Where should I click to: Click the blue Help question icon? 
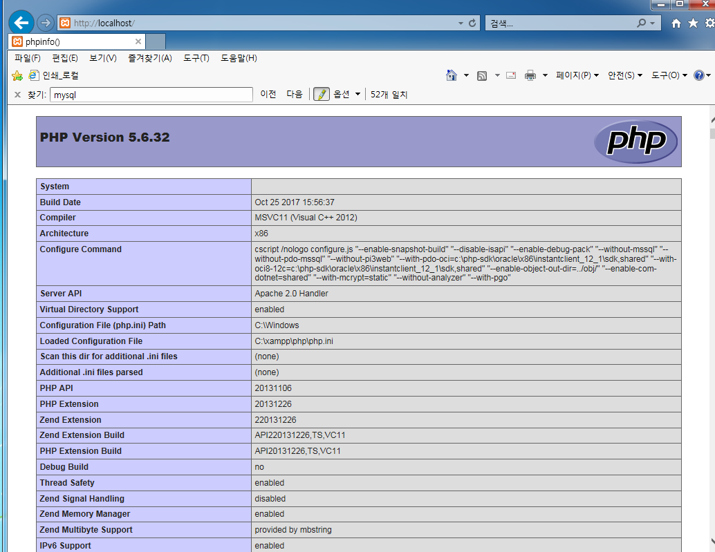699,75
